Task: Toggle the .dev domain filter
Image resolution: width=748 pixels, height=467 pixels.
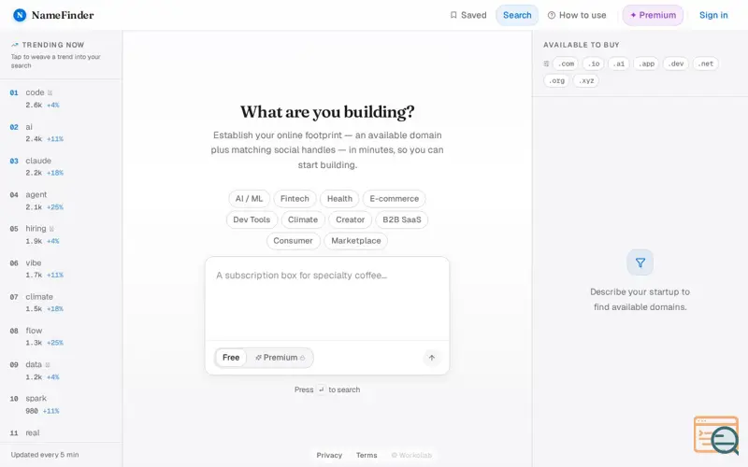Action: (x=675, y=64)
